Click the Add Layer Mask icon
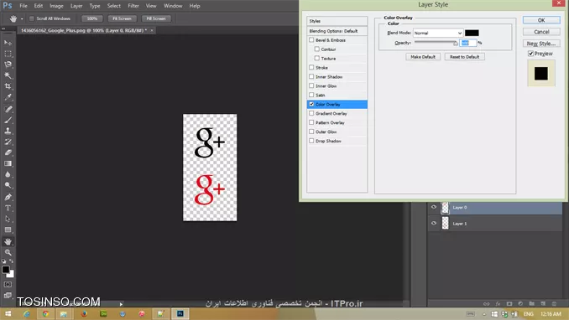The height and width of the screenshot is (320, 569). pyautogui.click(x=509, y=304)
